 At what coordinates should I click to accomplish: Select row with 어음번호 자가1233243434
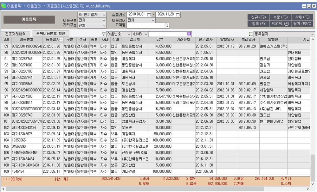[155, 128]
